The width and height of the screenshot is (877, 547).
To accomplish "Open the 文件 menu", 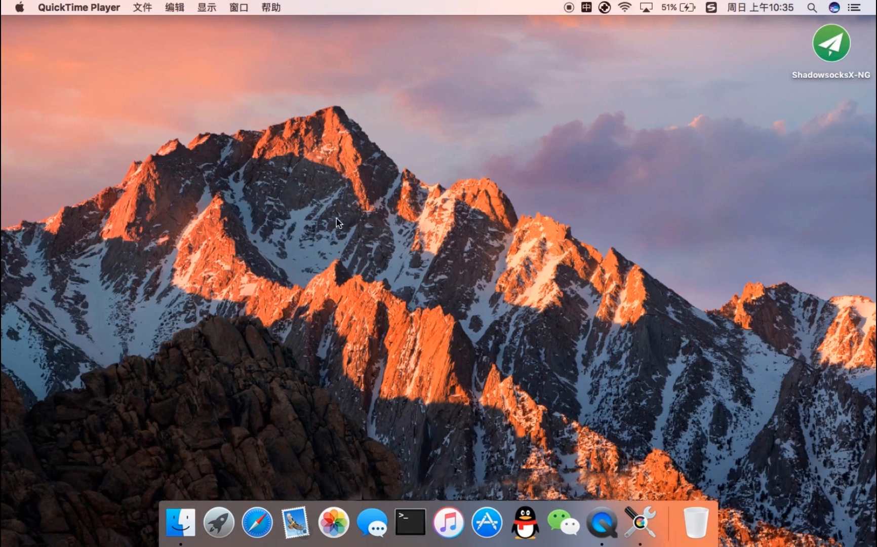I will click(142, 8).
